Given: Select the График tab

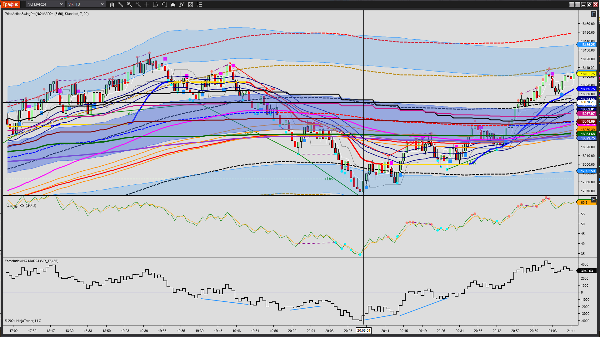Looking at the screenshot, I should 11,4.
